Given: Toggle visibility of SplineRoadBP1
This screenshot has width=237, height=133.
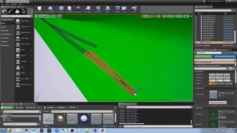Looking at the screenshot, I should tap(196, 24).
